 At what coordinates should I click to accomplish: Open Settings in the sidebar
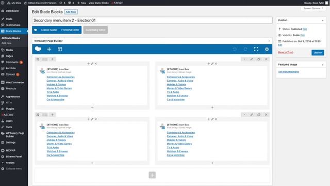pyautogui.click(x=10, y=143)
